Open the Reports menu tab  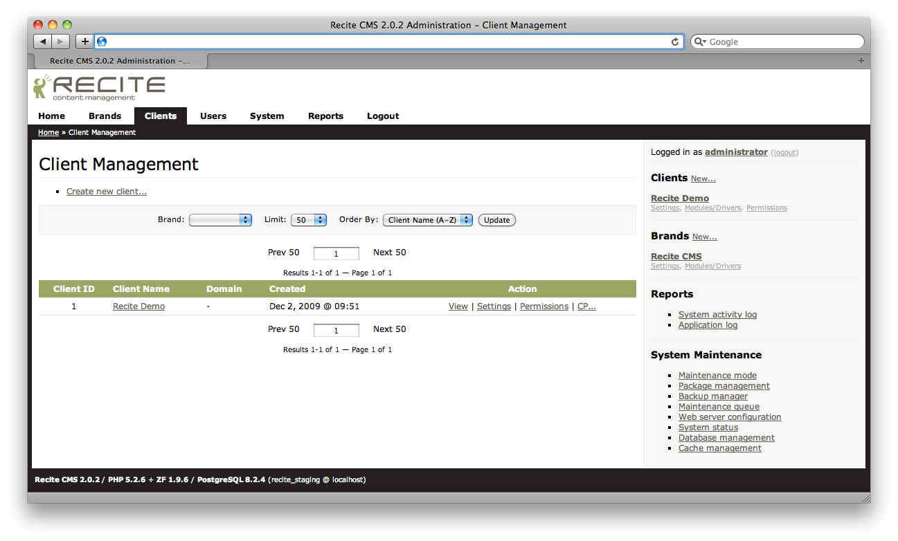pyautogui.click(x=325, y=116)
